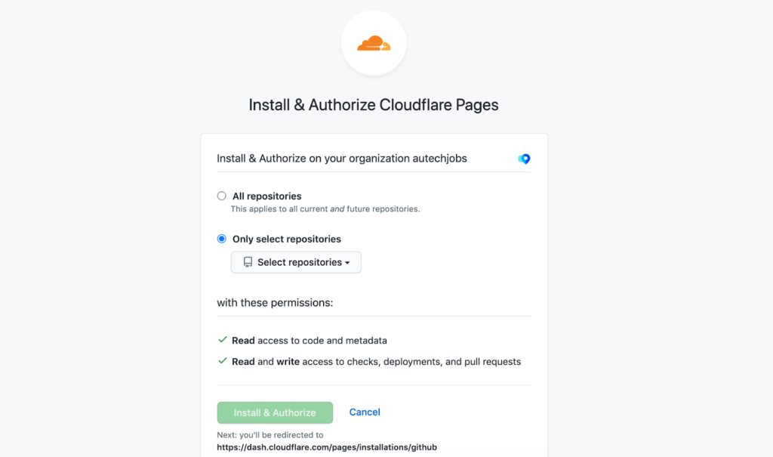The image size is (773, 457).
Task: Open the Select repositories dropdown
Action: [296, 262]
